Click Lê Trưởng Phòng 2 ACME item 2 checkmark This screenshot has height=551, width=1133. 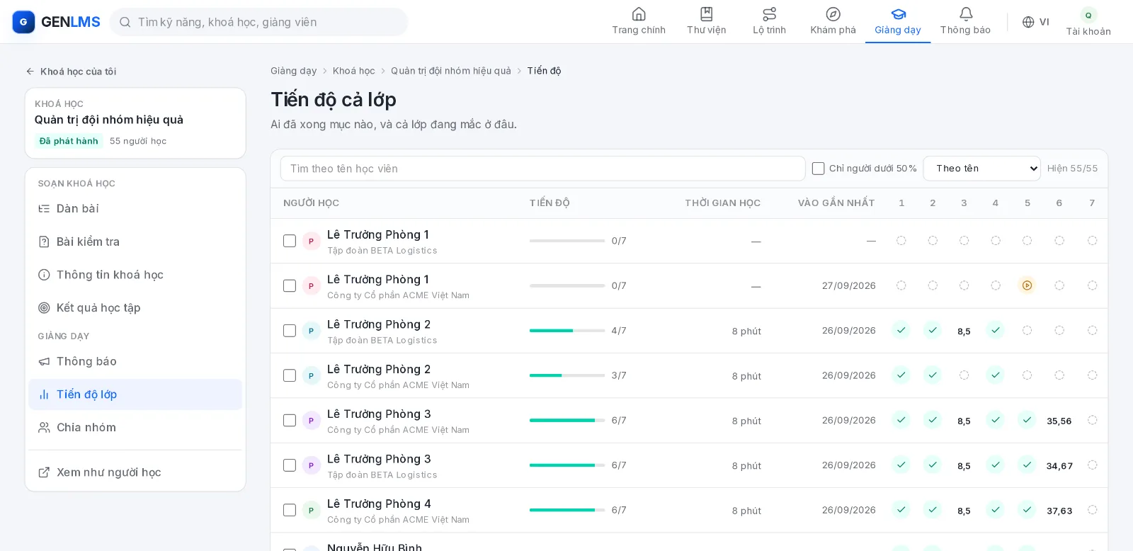pyautogui.click(x=933, y=375)
